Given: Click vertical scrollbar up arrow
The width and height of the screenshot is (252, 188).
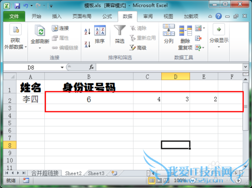Looking at the screenshot, I should click(245, 79).
